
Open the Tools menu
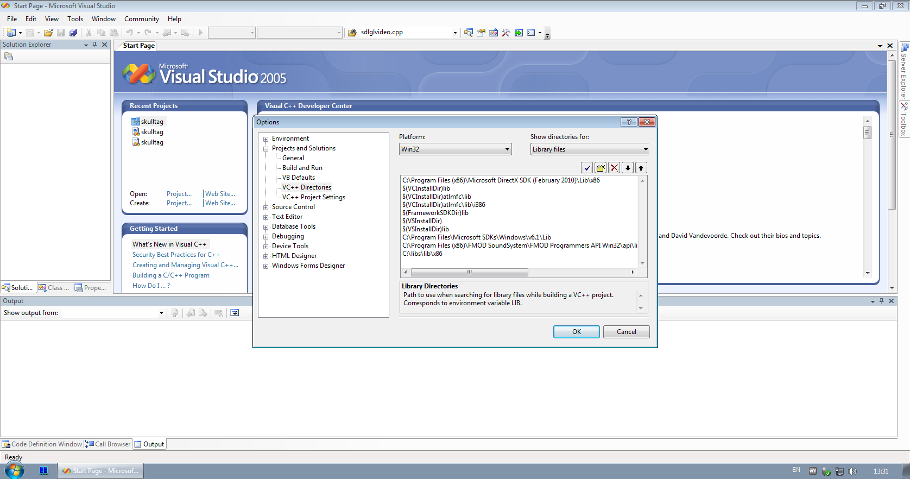click(75, 19)
